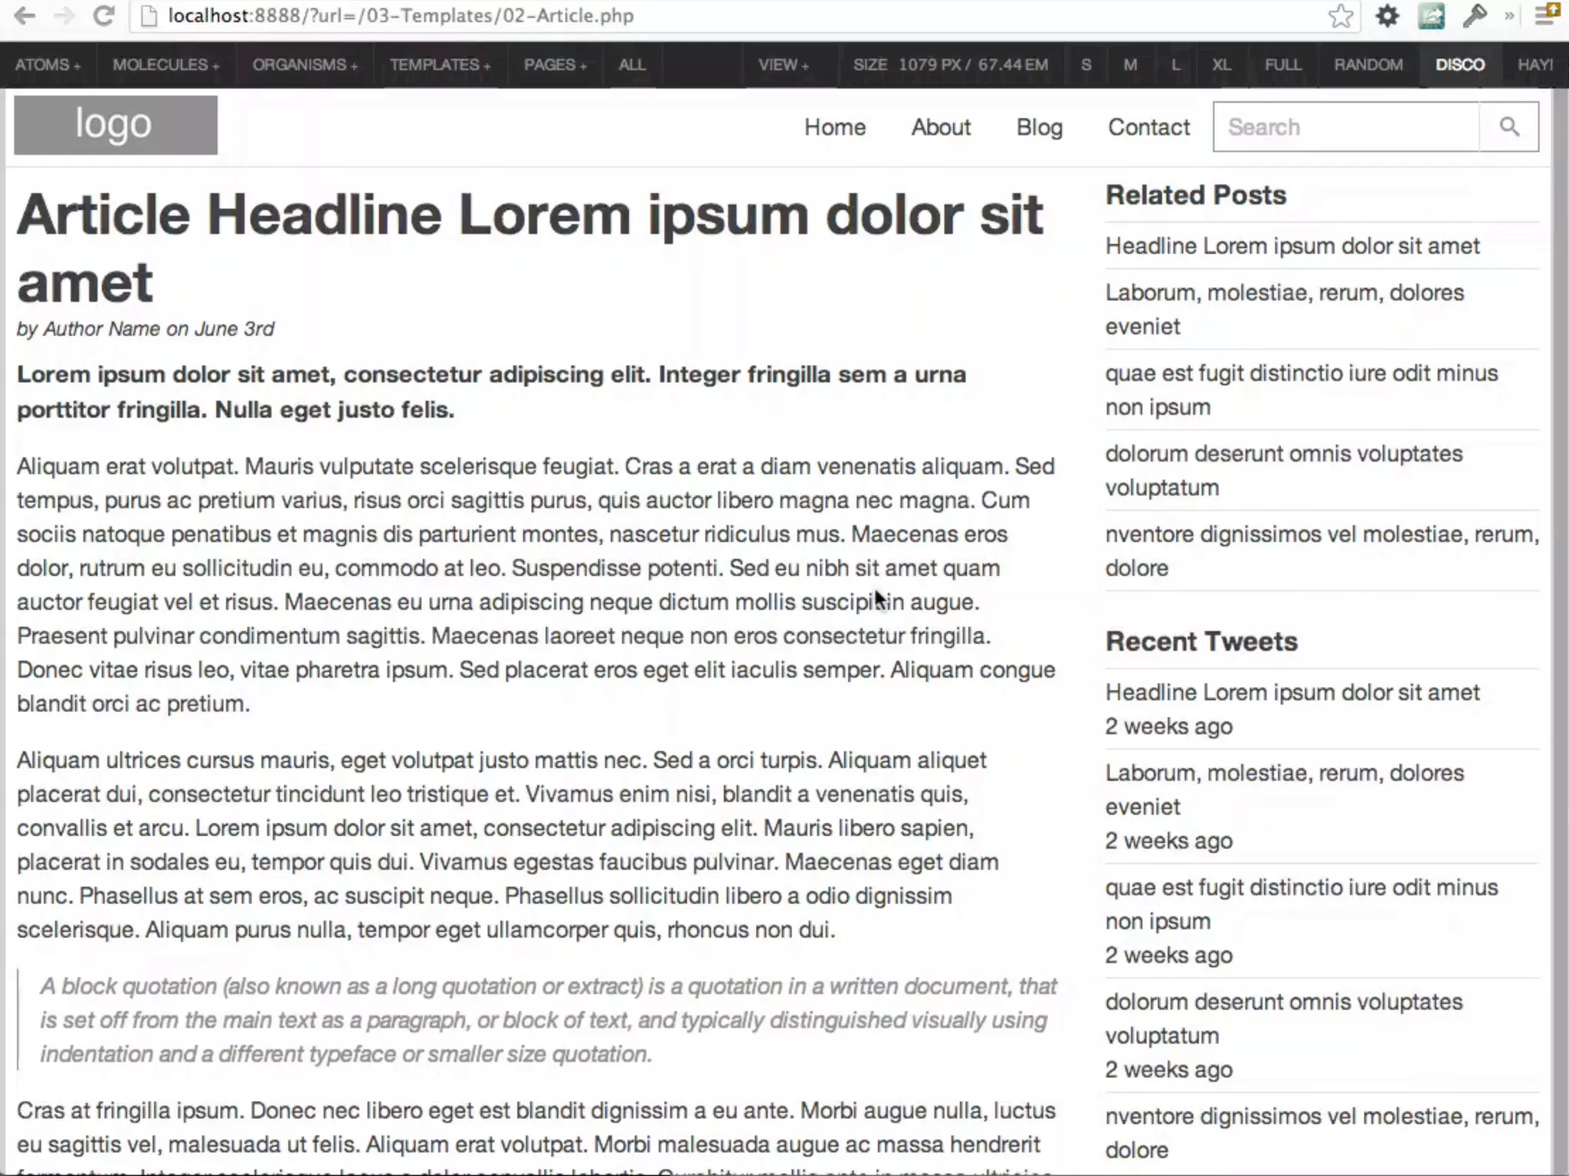The width and height of the screenshot is (1569, 1176).
Task: Expand the ATOMS dropdown menu
Action: [47, 65]
